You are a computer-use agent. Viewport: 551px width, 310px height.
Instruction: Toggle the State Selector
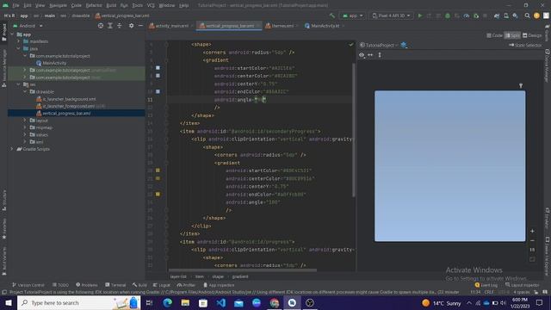(x=525, y=45)
